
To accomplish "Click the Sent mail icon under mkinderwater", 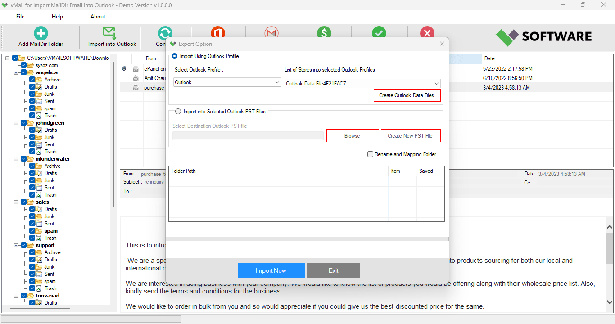I will click(x=39, y=188).
